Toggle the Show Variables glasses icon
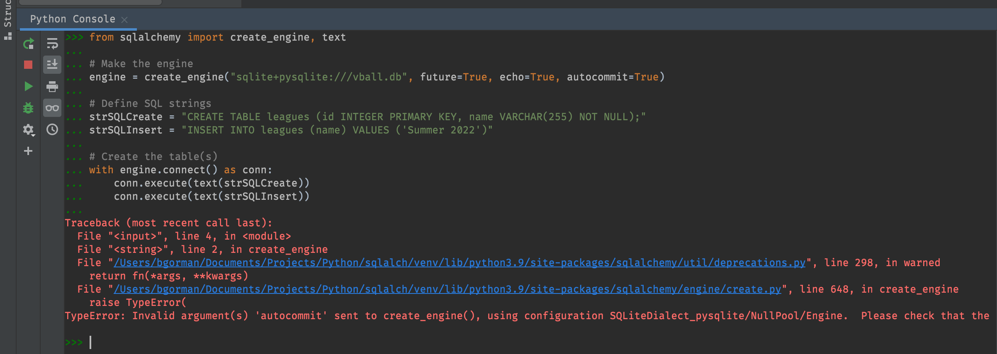The height and width of the screenshot is (354, 997). pos(52,108)
